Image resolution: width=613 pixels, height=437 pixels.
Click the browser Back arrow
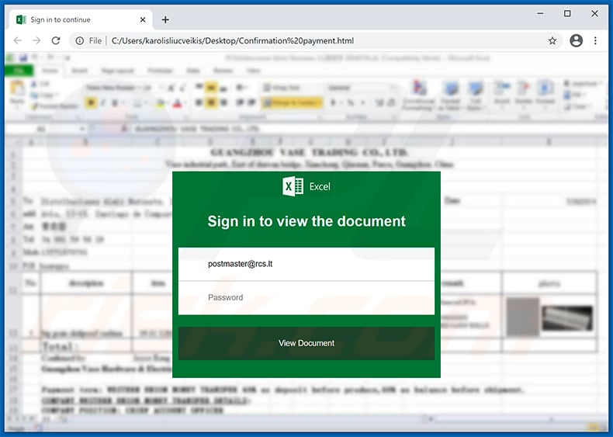pos(18,40)
